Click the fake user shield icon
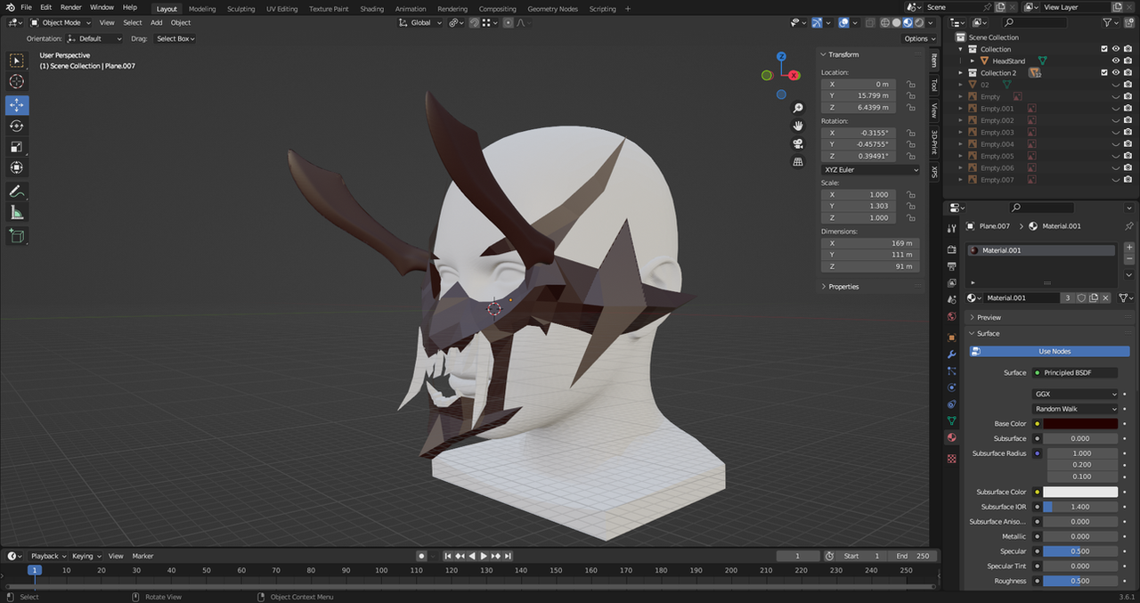This screenshot has width=1140, height=603. click(1081, 297)
